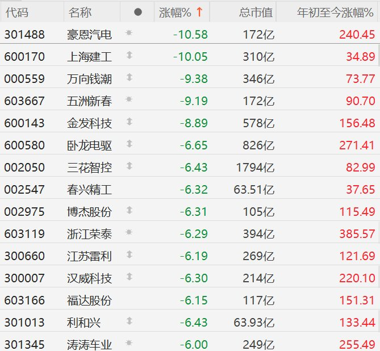This screenshot has width=380, height=351.
Task: Sort by 涨幅% column header
Action: tap(175, 12)
